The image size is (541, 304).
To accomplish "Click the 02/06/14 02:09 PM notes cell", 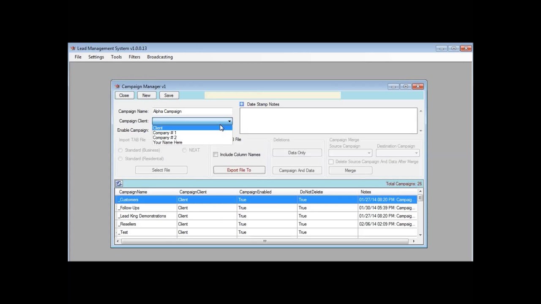I will pyautogui.click(x=388, y=224).
